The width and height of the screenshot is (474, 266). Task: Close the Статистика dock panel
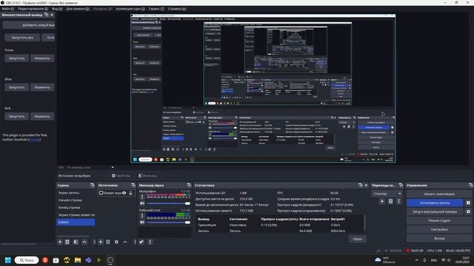[366, 185]
